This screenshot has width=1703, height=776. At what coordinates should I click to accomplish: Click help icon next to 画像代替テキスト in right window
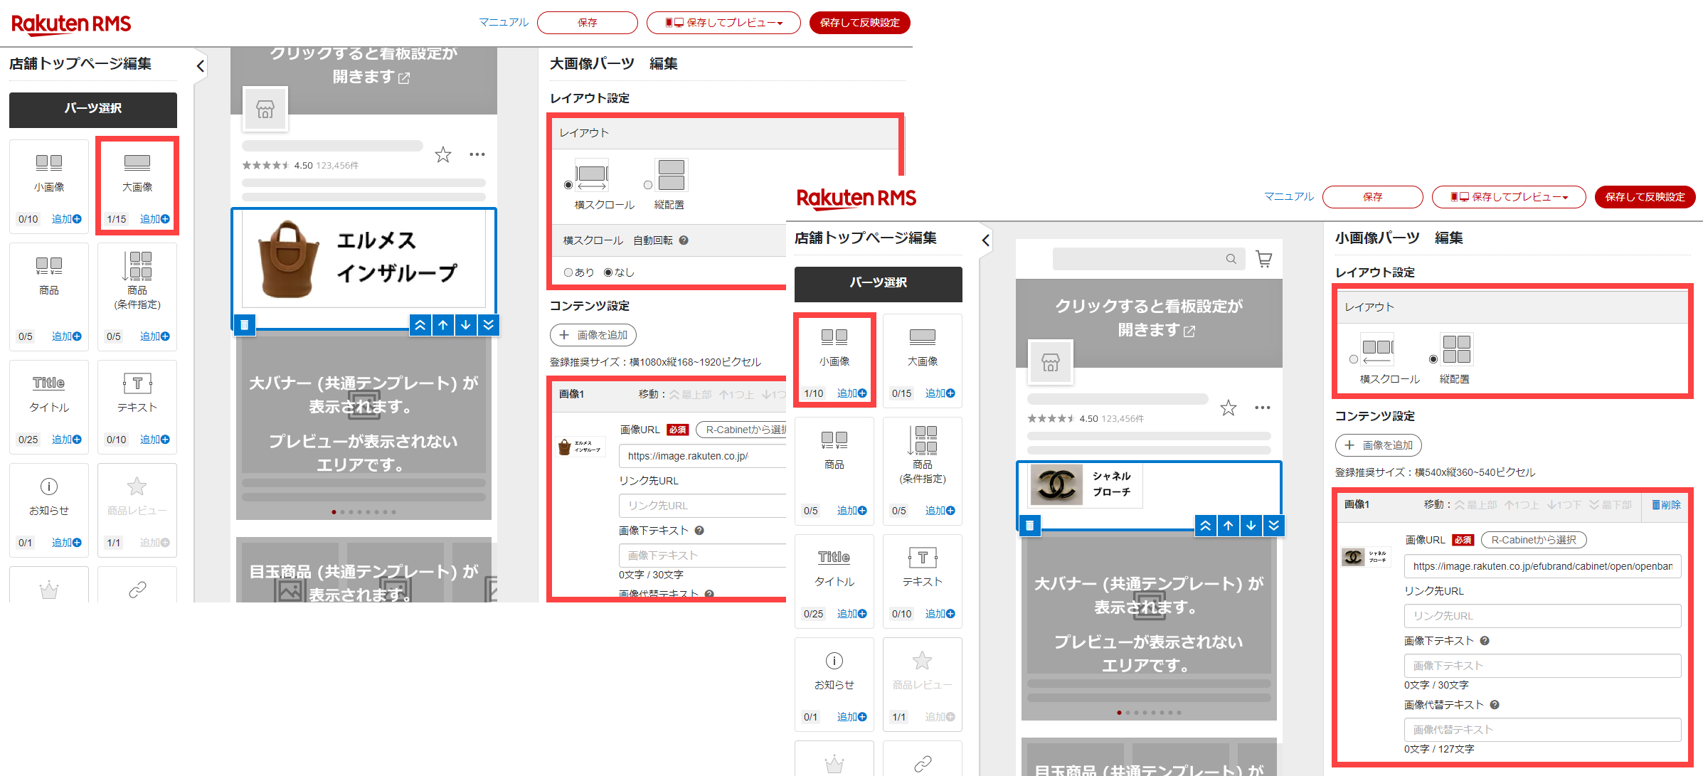tap(1495, 705)
